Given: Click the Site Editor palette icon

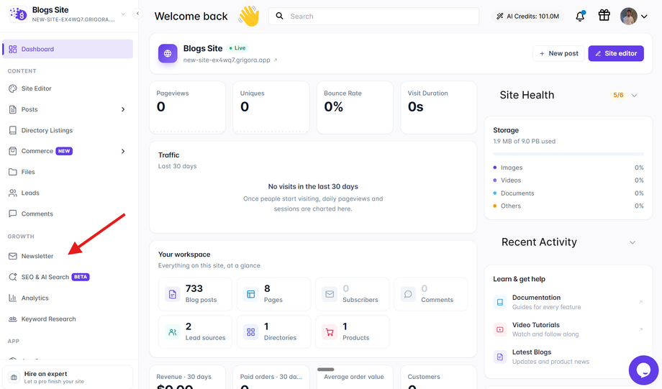Looking at the screenshot, I should 13,88.
